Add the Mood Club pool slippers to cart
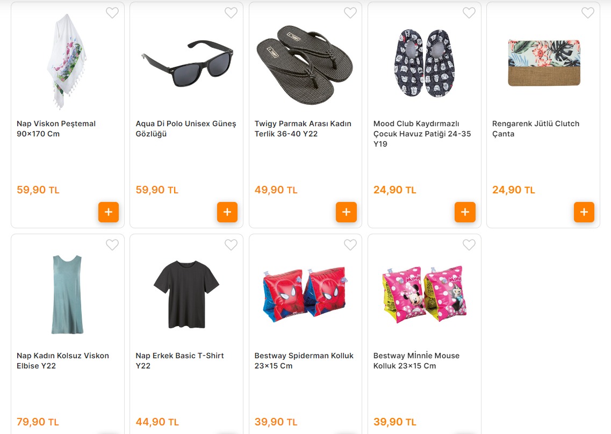611x434 pixels. point(465,212)
